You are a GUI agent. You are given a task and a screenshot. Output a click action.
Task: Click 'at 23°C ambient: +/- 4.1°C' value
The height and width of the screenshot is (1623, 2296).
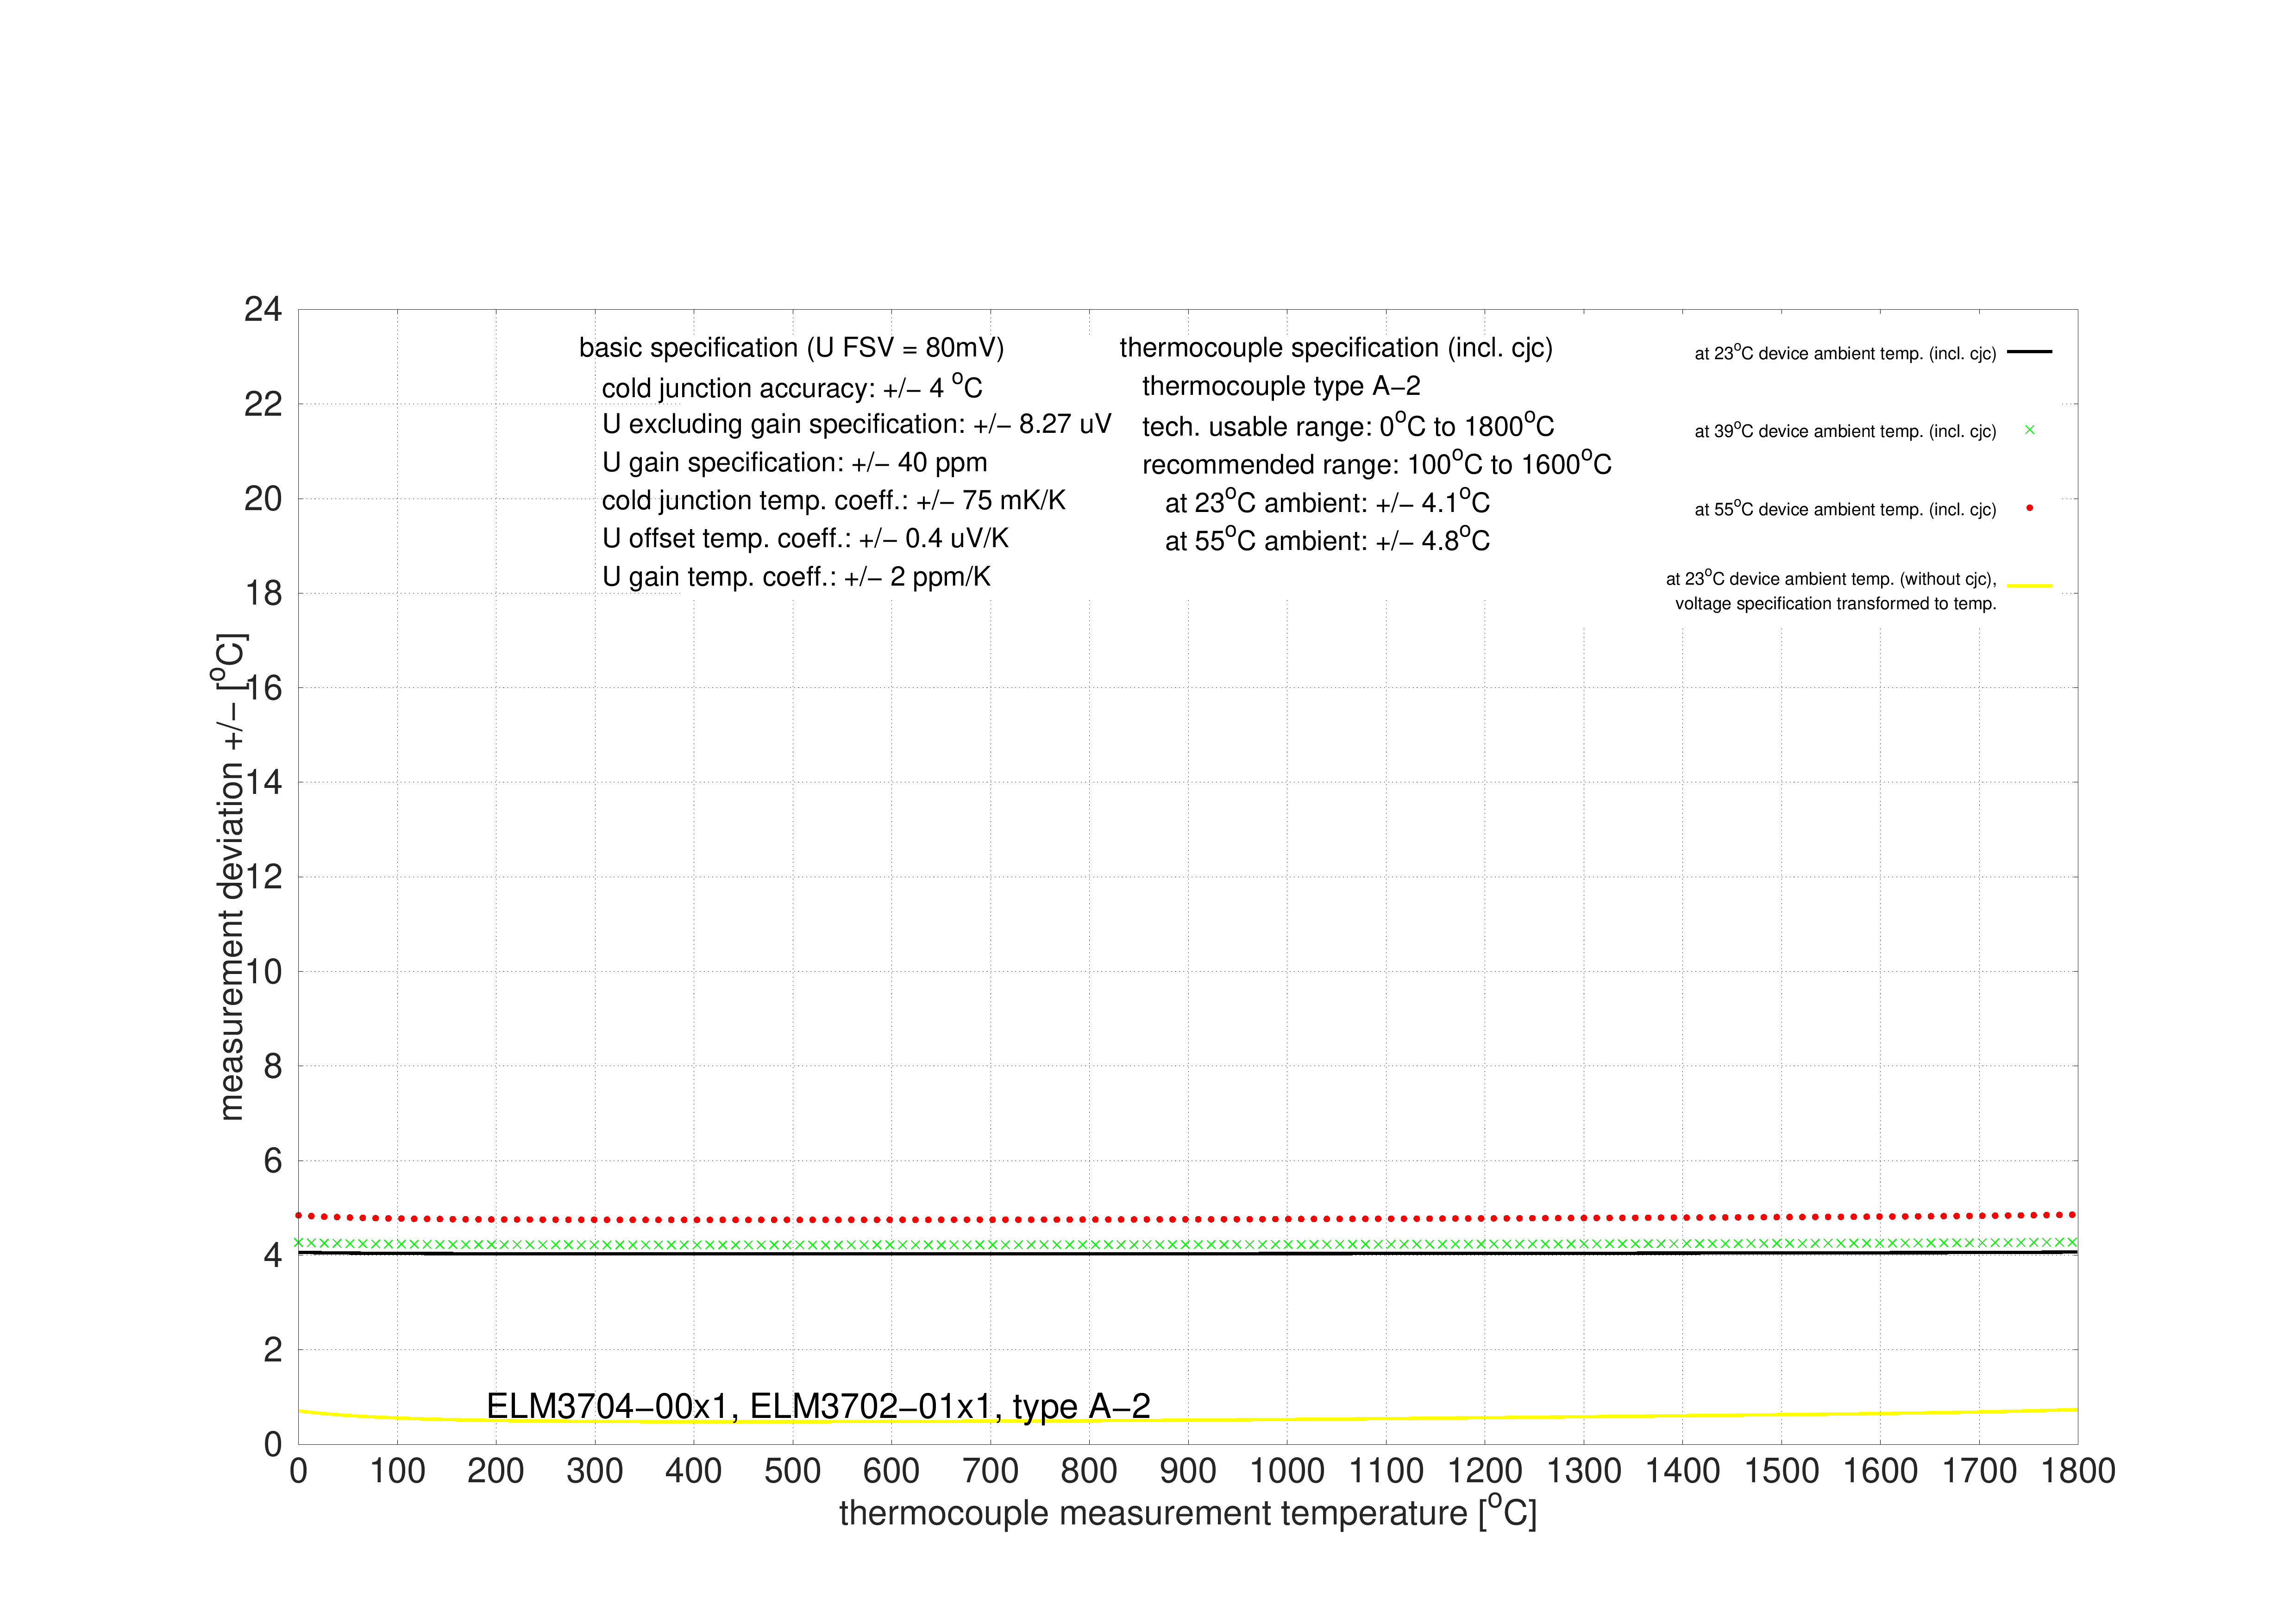[1327, 501]
